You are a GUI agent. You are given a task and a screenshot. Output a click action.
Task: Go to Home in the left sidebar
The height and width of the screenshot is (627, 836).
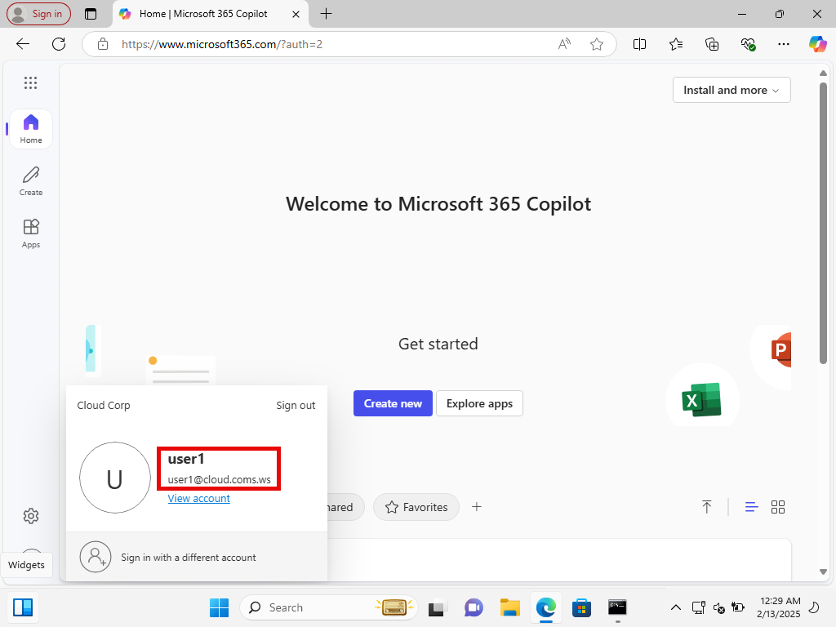(x=31, y=129)
